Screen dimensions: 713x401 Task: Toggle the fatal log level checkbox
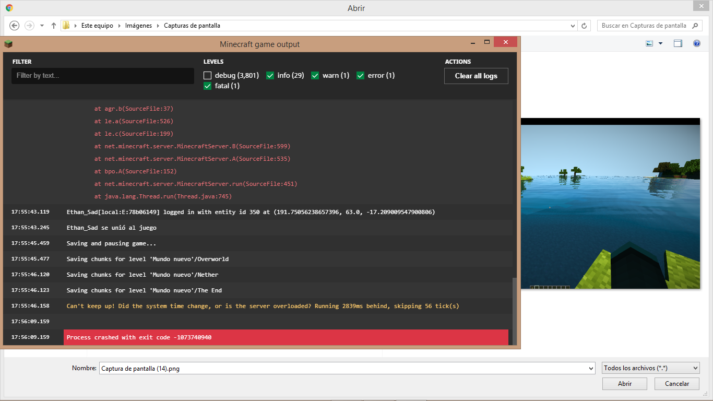tap(208, 86)
